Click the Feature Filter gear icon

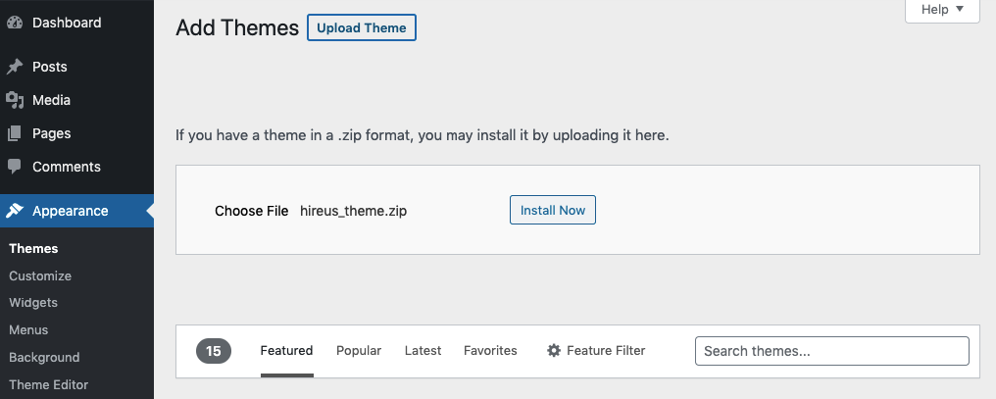(x=554, y=351)
